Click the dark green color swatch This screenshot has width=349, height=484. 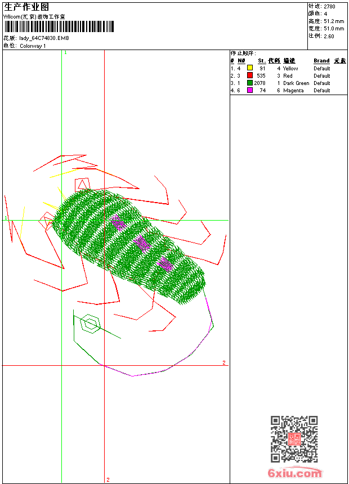tap(250, 83)
